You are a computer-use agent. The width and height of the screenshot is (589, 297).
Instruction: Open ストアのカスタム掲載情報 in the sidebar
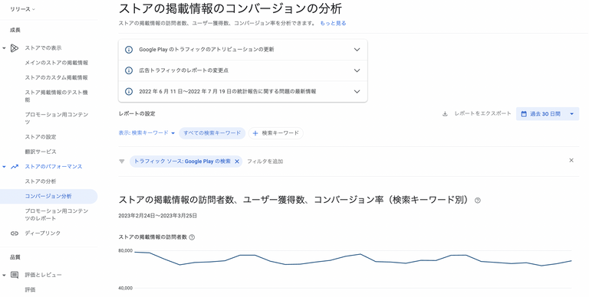pos(56,77)
